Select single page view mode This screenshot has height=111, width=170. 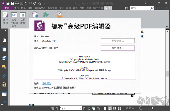(x=105, y=108)
